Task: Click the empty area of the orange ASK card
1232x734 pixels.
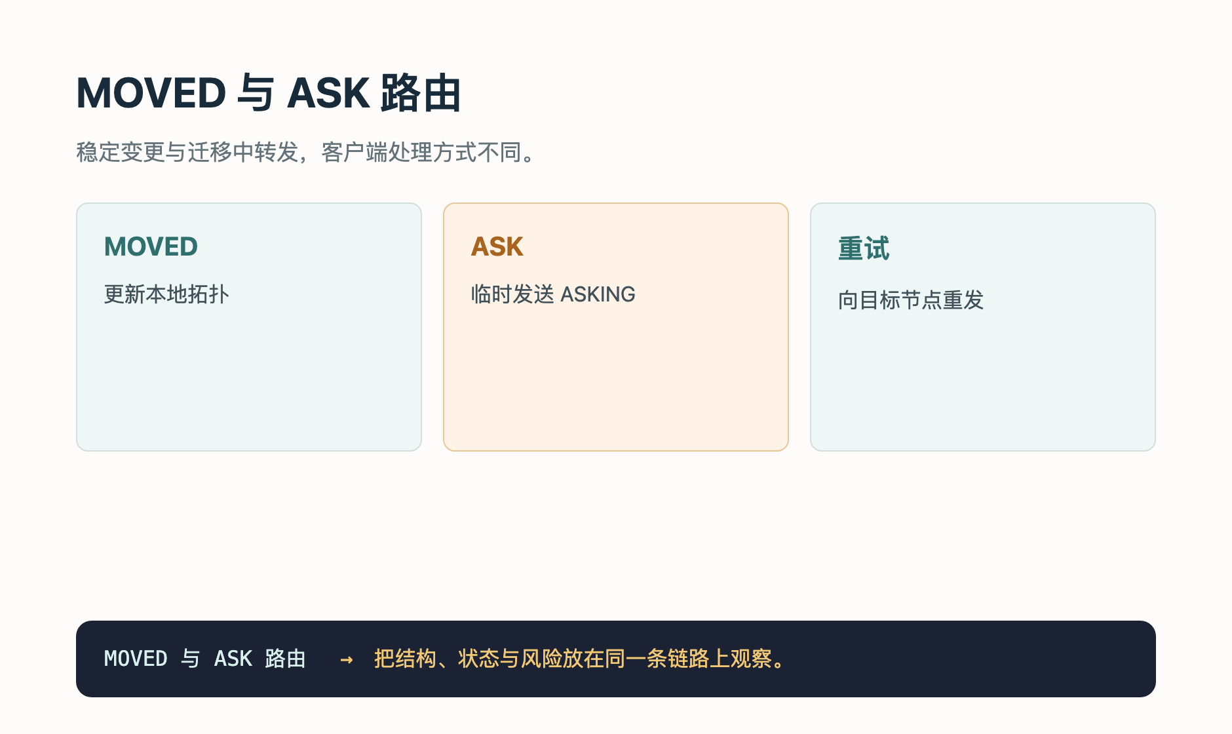Action: 616,380
